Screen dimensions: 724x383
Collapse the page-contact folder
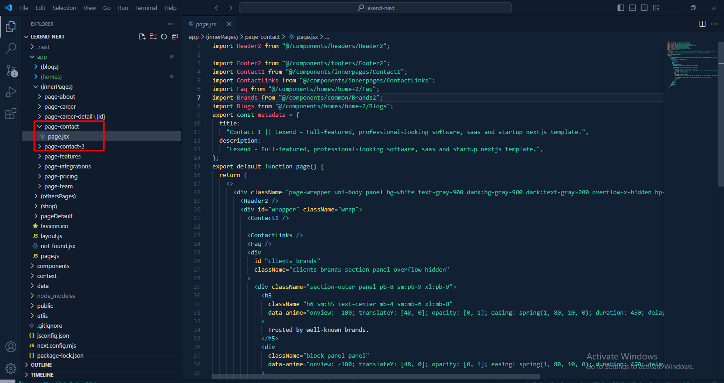(x=61, y=127)
